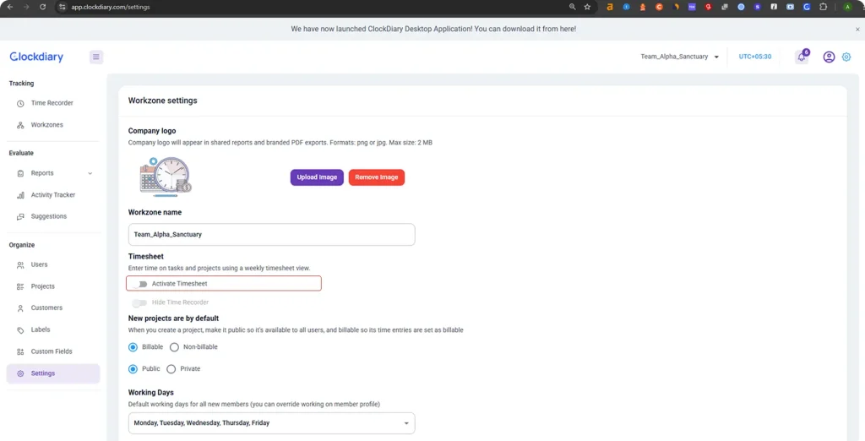Click the desktop application download banner text
Screen dimensions: 865x441
(433, 29)
